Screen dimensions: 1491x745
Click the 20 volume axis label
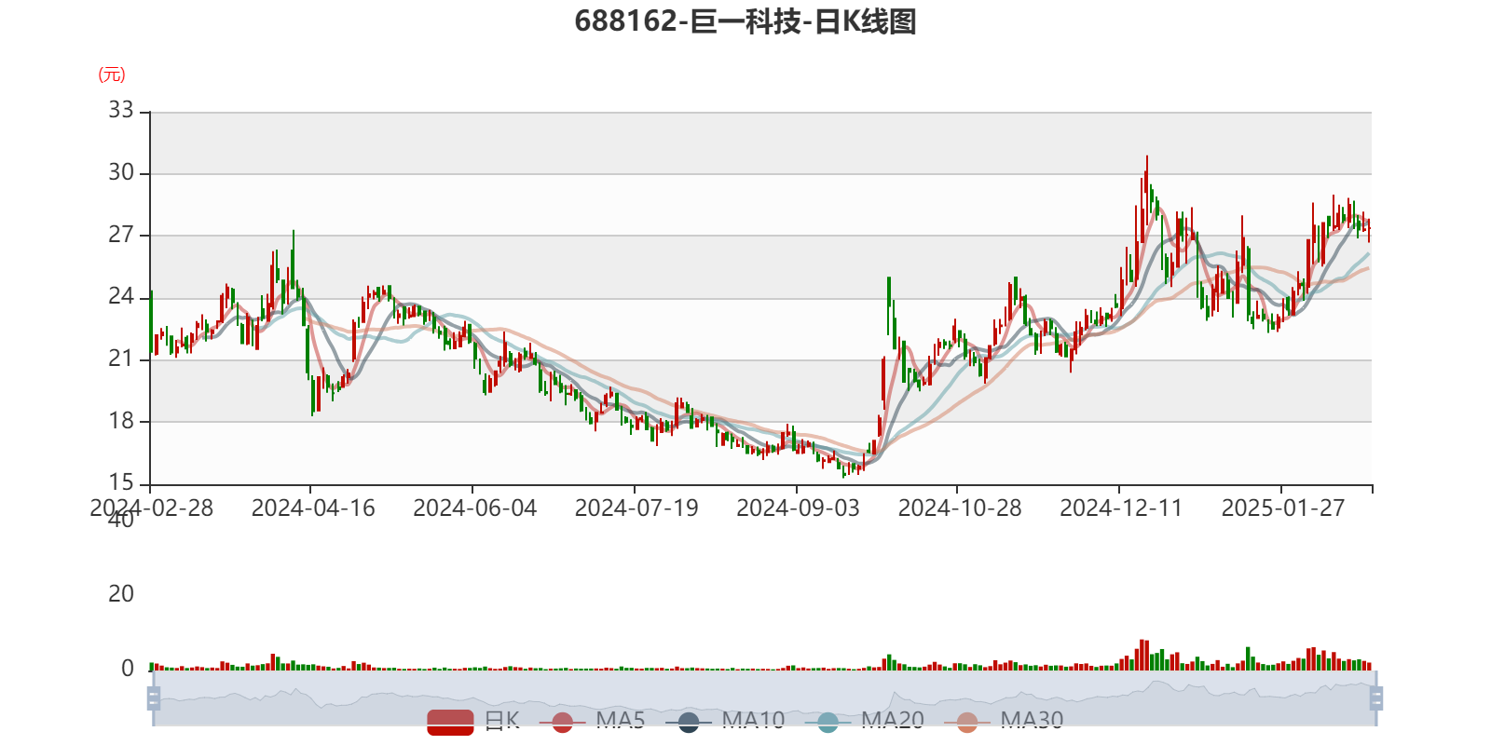[121, 594]
